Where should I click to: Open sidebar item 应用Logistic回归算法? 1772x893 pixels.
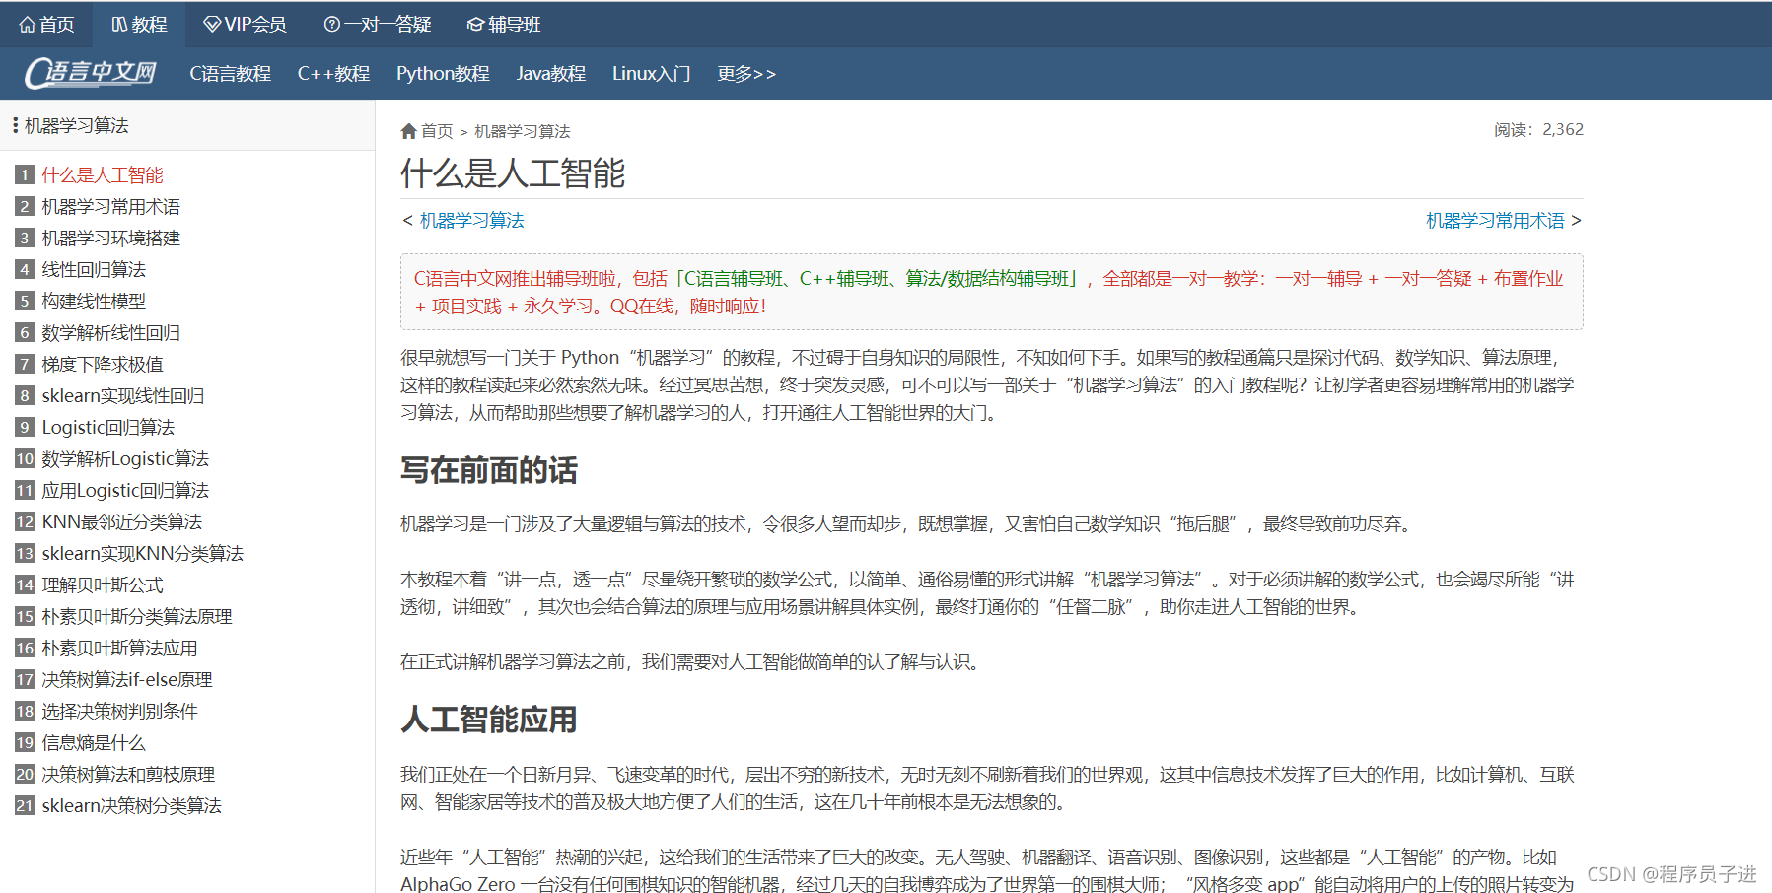click(x=125, y=490)
